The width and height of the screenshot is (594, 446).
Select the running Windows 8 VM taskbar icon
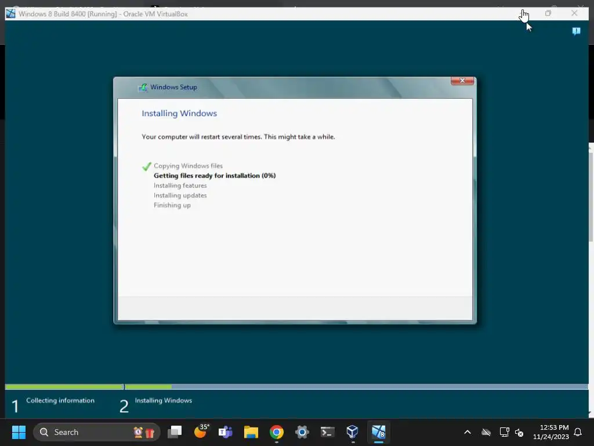pos(378,432)
